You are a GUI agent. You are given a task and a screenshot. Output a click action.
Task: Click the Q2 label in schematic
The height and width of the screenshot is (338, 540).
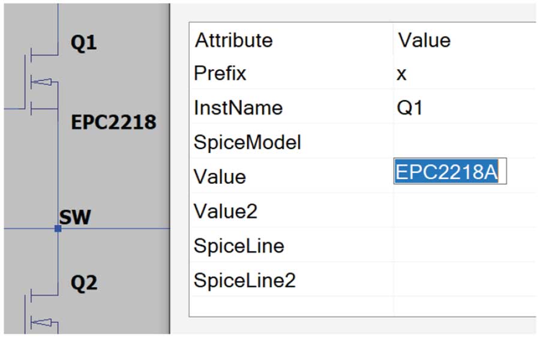pyautogui.click(x=83, y=283)
